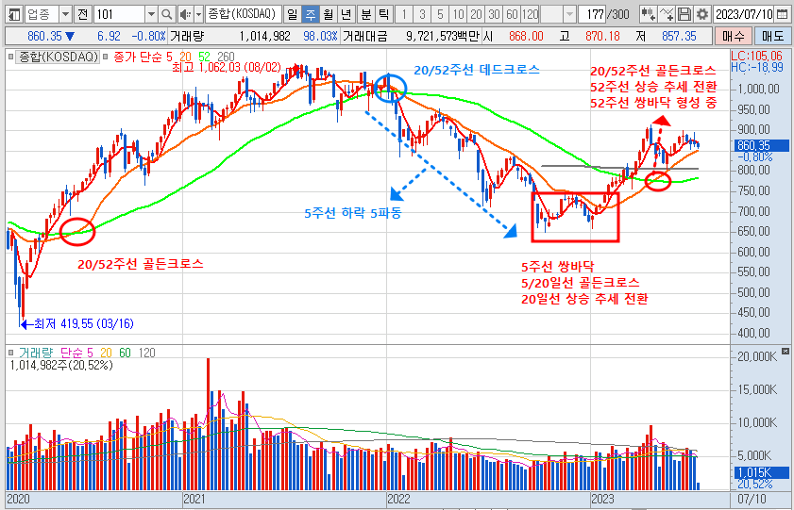Viewport: 794px width, 510px height.
Task: Click the 매도 sell button
Action: 772,37
